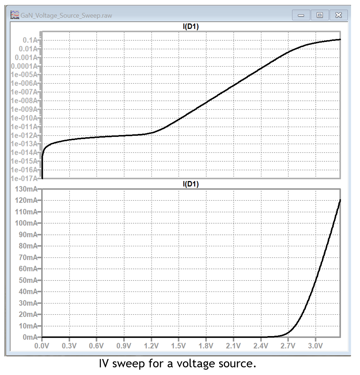Viewport: 360px width, 375px height.
Task: Click the caption 'IV sweep for a voltage source.'
Action: 178,364
